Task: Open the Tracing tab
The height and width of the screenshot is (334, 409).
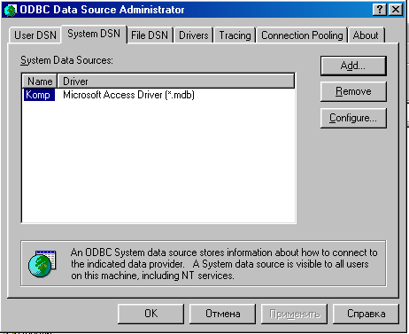Action: click(x=235, y=35)
